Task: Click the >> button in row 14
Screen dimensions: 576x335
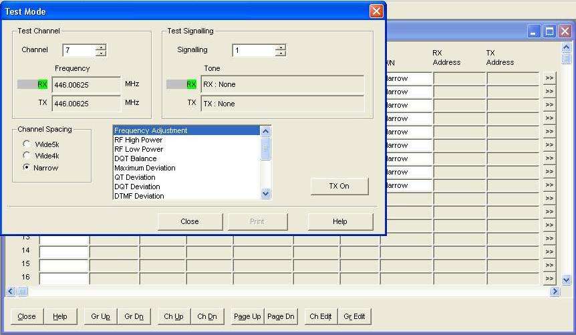Action: coord(549,252)
